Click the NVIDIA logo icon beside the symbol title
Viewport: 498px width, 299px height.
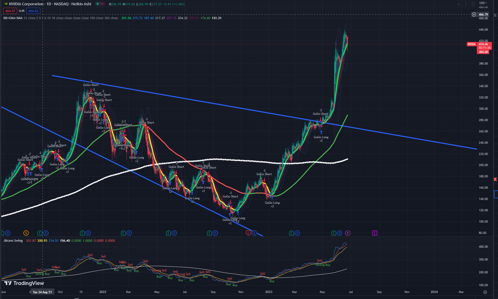pyautogui.click(x=6, y=4)
